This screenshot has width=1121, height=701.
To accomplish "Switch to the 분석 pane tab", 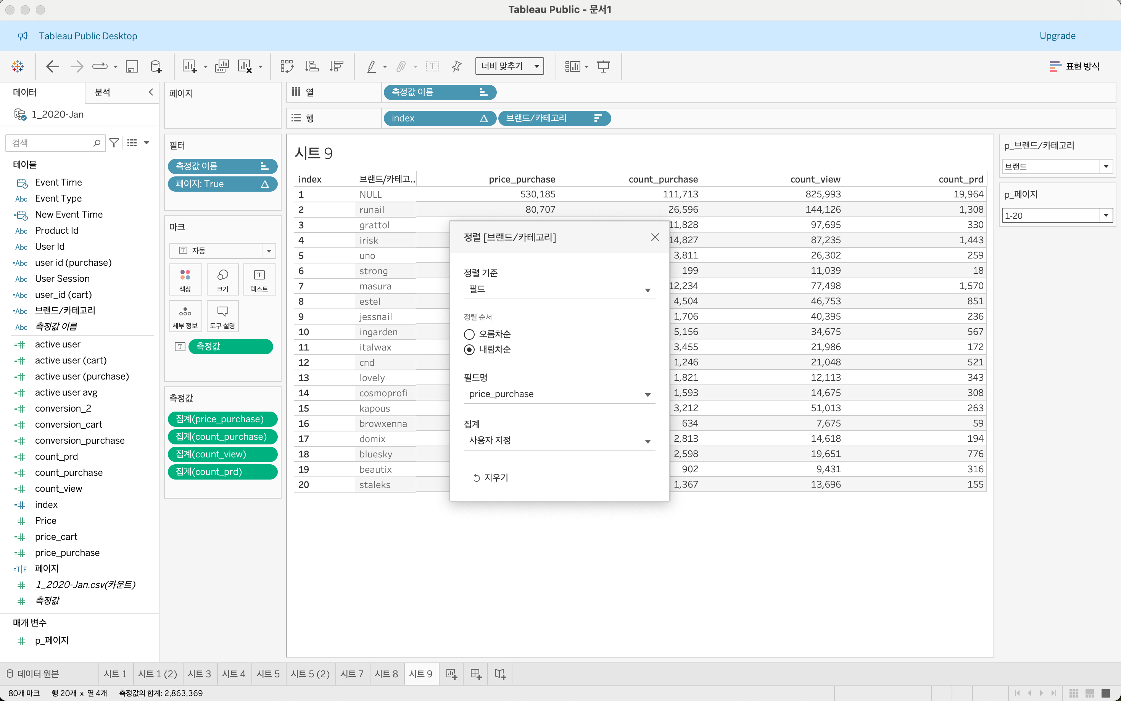I will coord(102,92).
